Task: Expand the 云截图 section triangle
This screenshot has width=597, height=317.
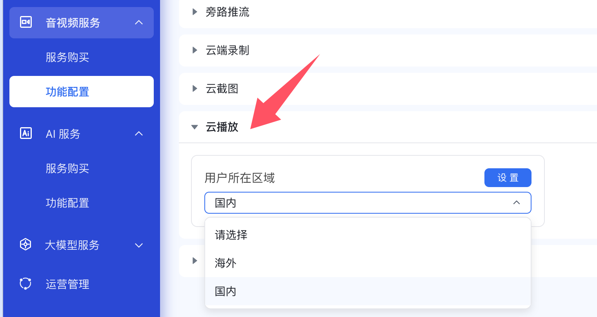Action: point(195,88)
